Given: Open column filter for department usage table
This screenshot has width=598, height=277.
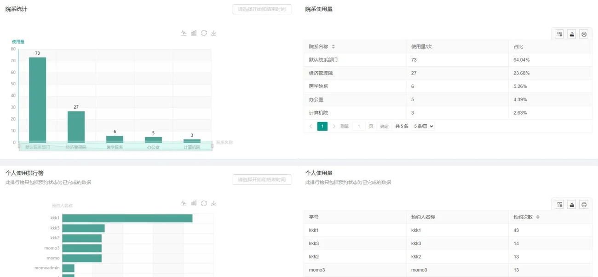Looking at the screenshot, I should [x=559, y=34].
